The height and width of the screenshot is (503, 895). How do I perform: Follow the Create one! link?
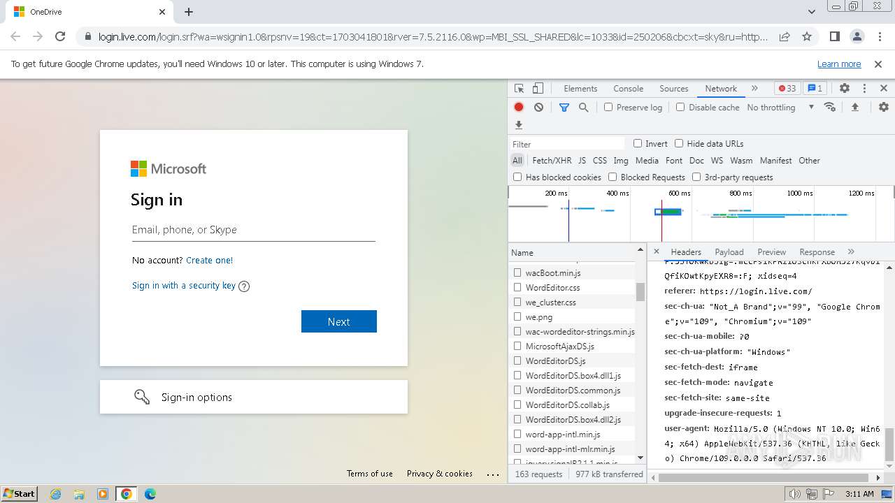coord(209,260)
